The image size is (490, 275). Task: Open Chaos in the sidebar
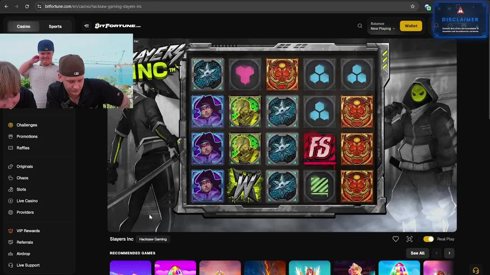22,178
